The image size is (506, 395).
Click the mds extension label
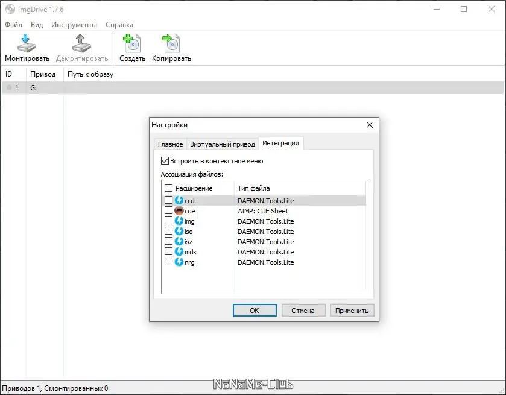[191, 252]
